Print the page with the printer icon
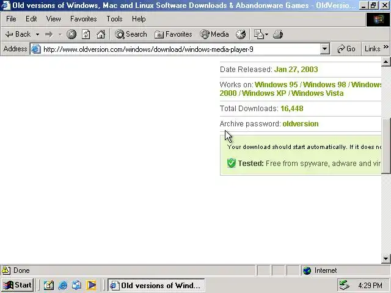Image resolution: width=391 pixels, height=293 pixels. click(x=278, y=34)
